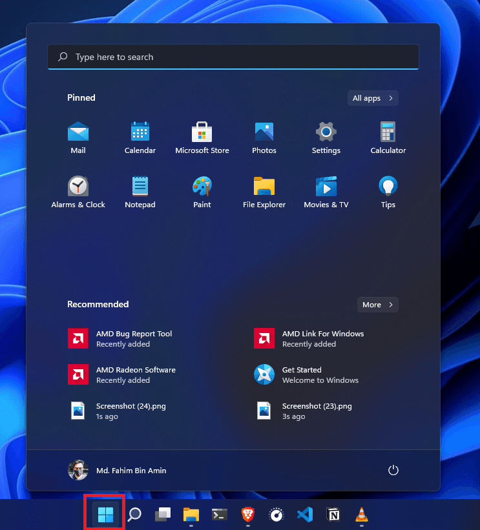Click the Start button on taskbar

(x=105, y=515)
